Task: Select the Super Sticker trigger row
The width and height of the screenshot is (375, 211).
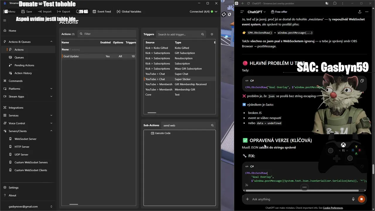Action: pos(180,79)
